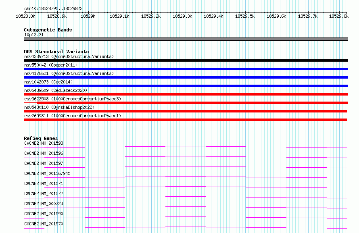Click the magenta CACNB2|NM_201597 transcript line
This screenshot has height=233, width=359.
[186, 167]
